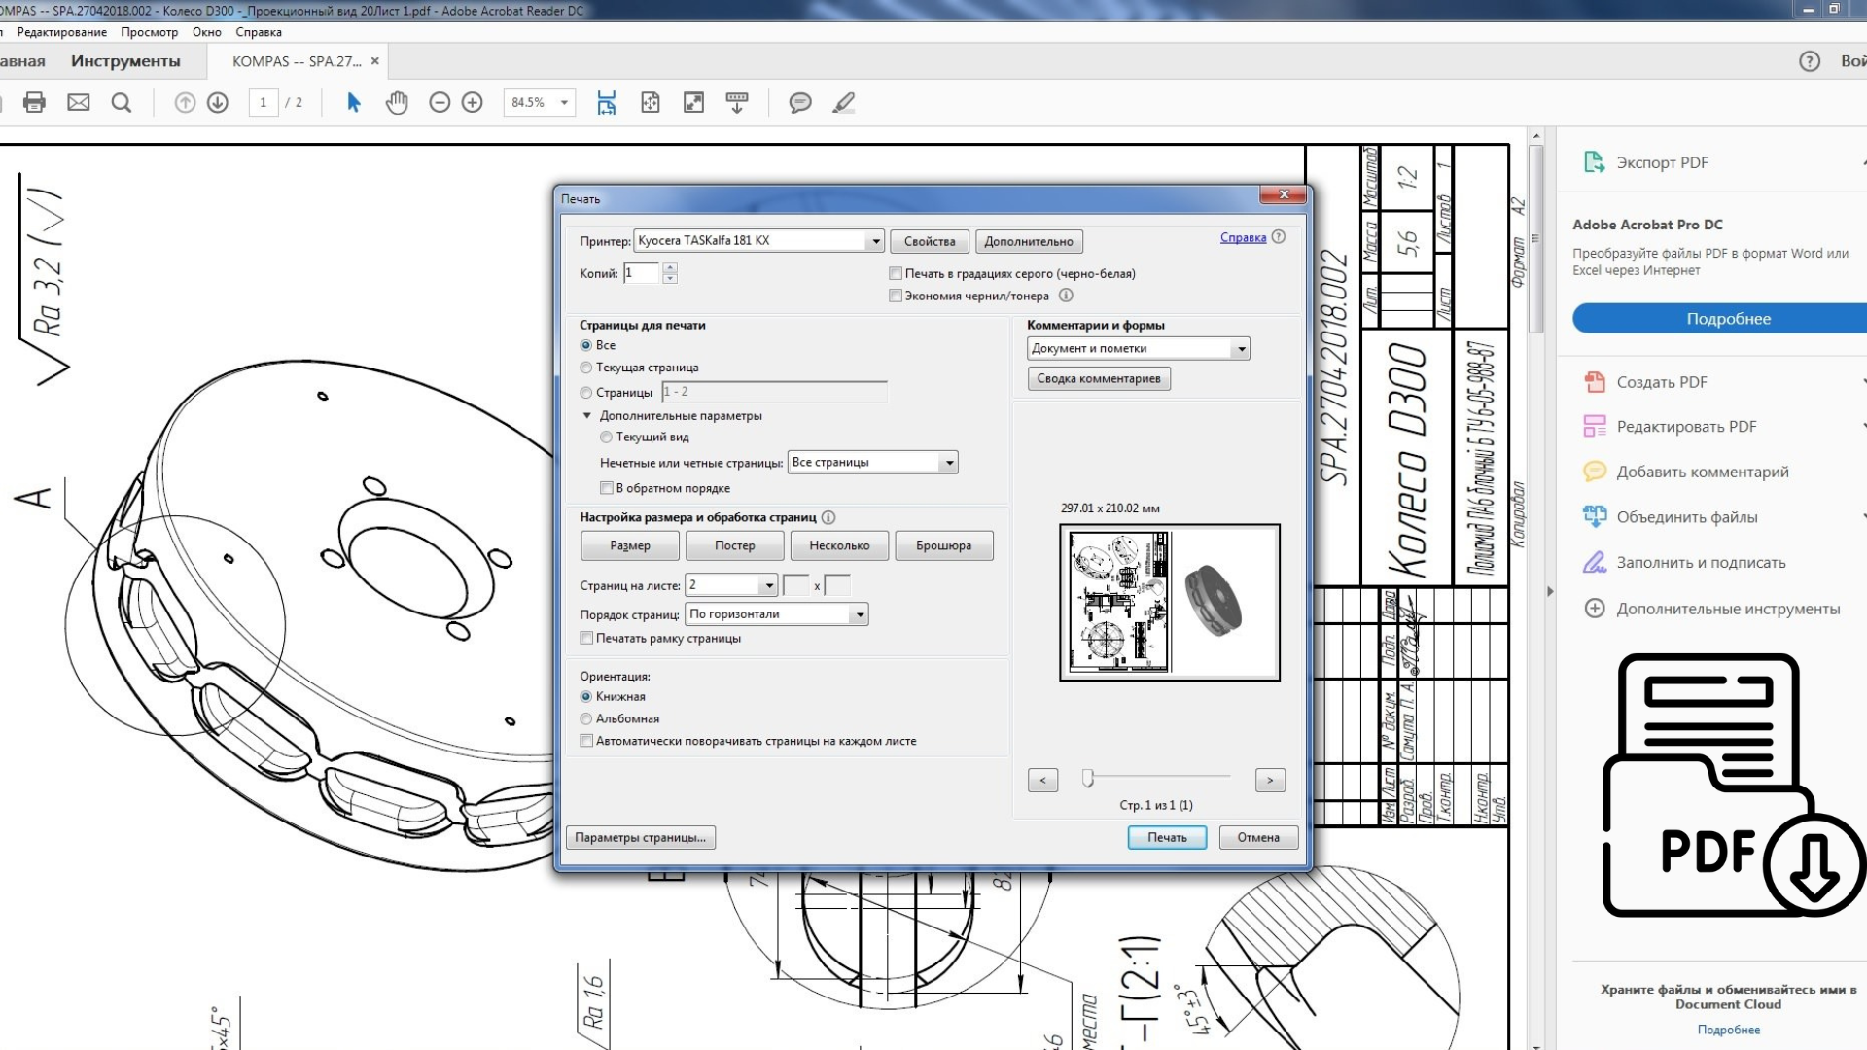Click the document vertical scrollbar
1867x1050 pixels.
click(x=1536, y=239)
